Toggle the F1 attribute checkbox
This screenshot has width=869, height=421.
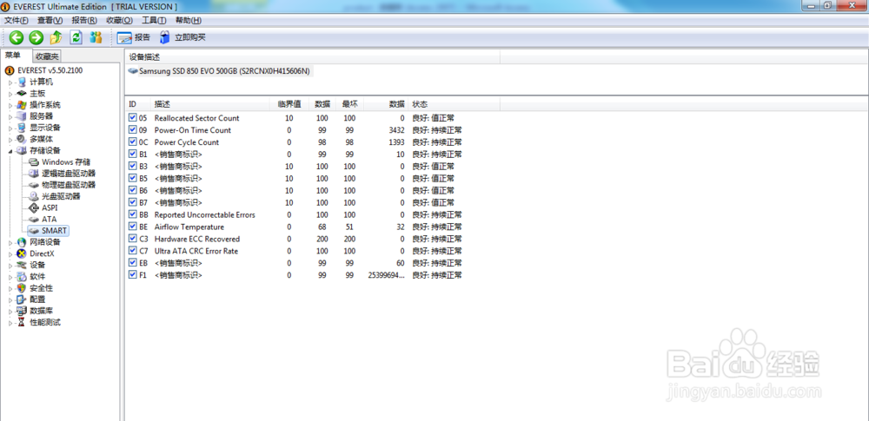coord(132,275)
